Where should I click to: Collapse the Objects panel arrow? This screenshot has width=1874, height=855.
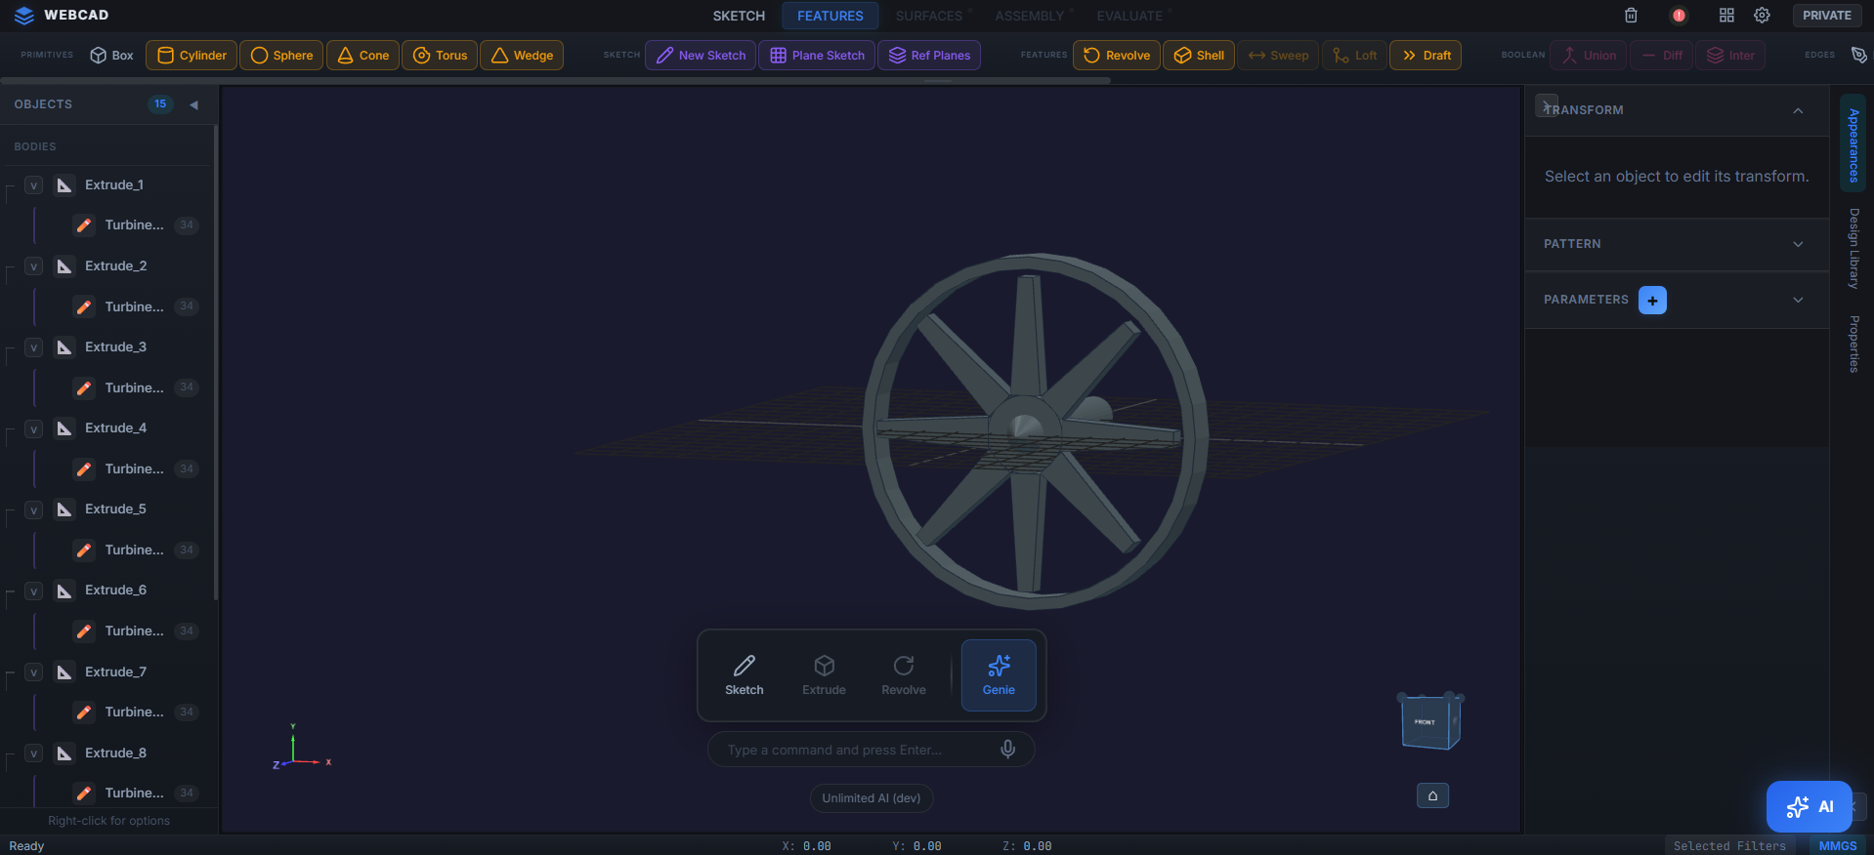click(x=193, y=104)
